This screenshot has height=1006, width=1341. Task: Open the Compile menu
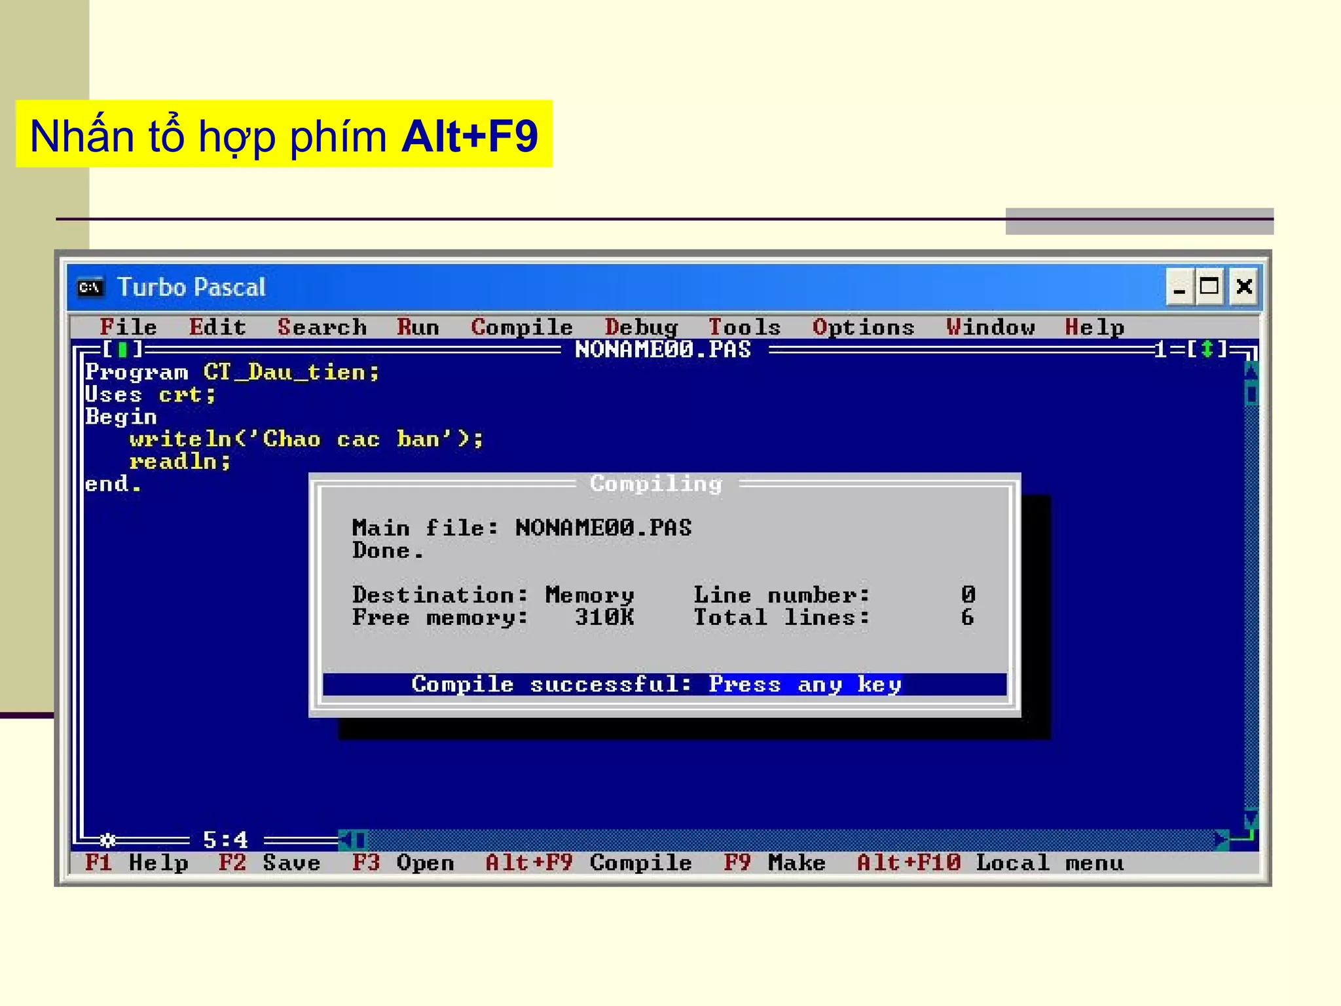point(522,327)
